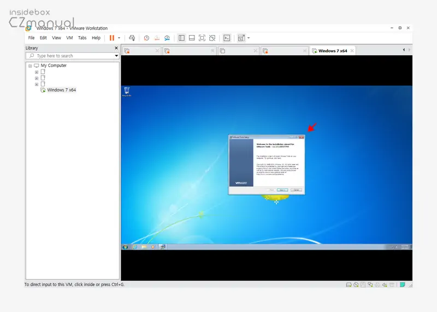Close the VMware Tools Setup dialog

pyautogui.click(x=302, y=137)
